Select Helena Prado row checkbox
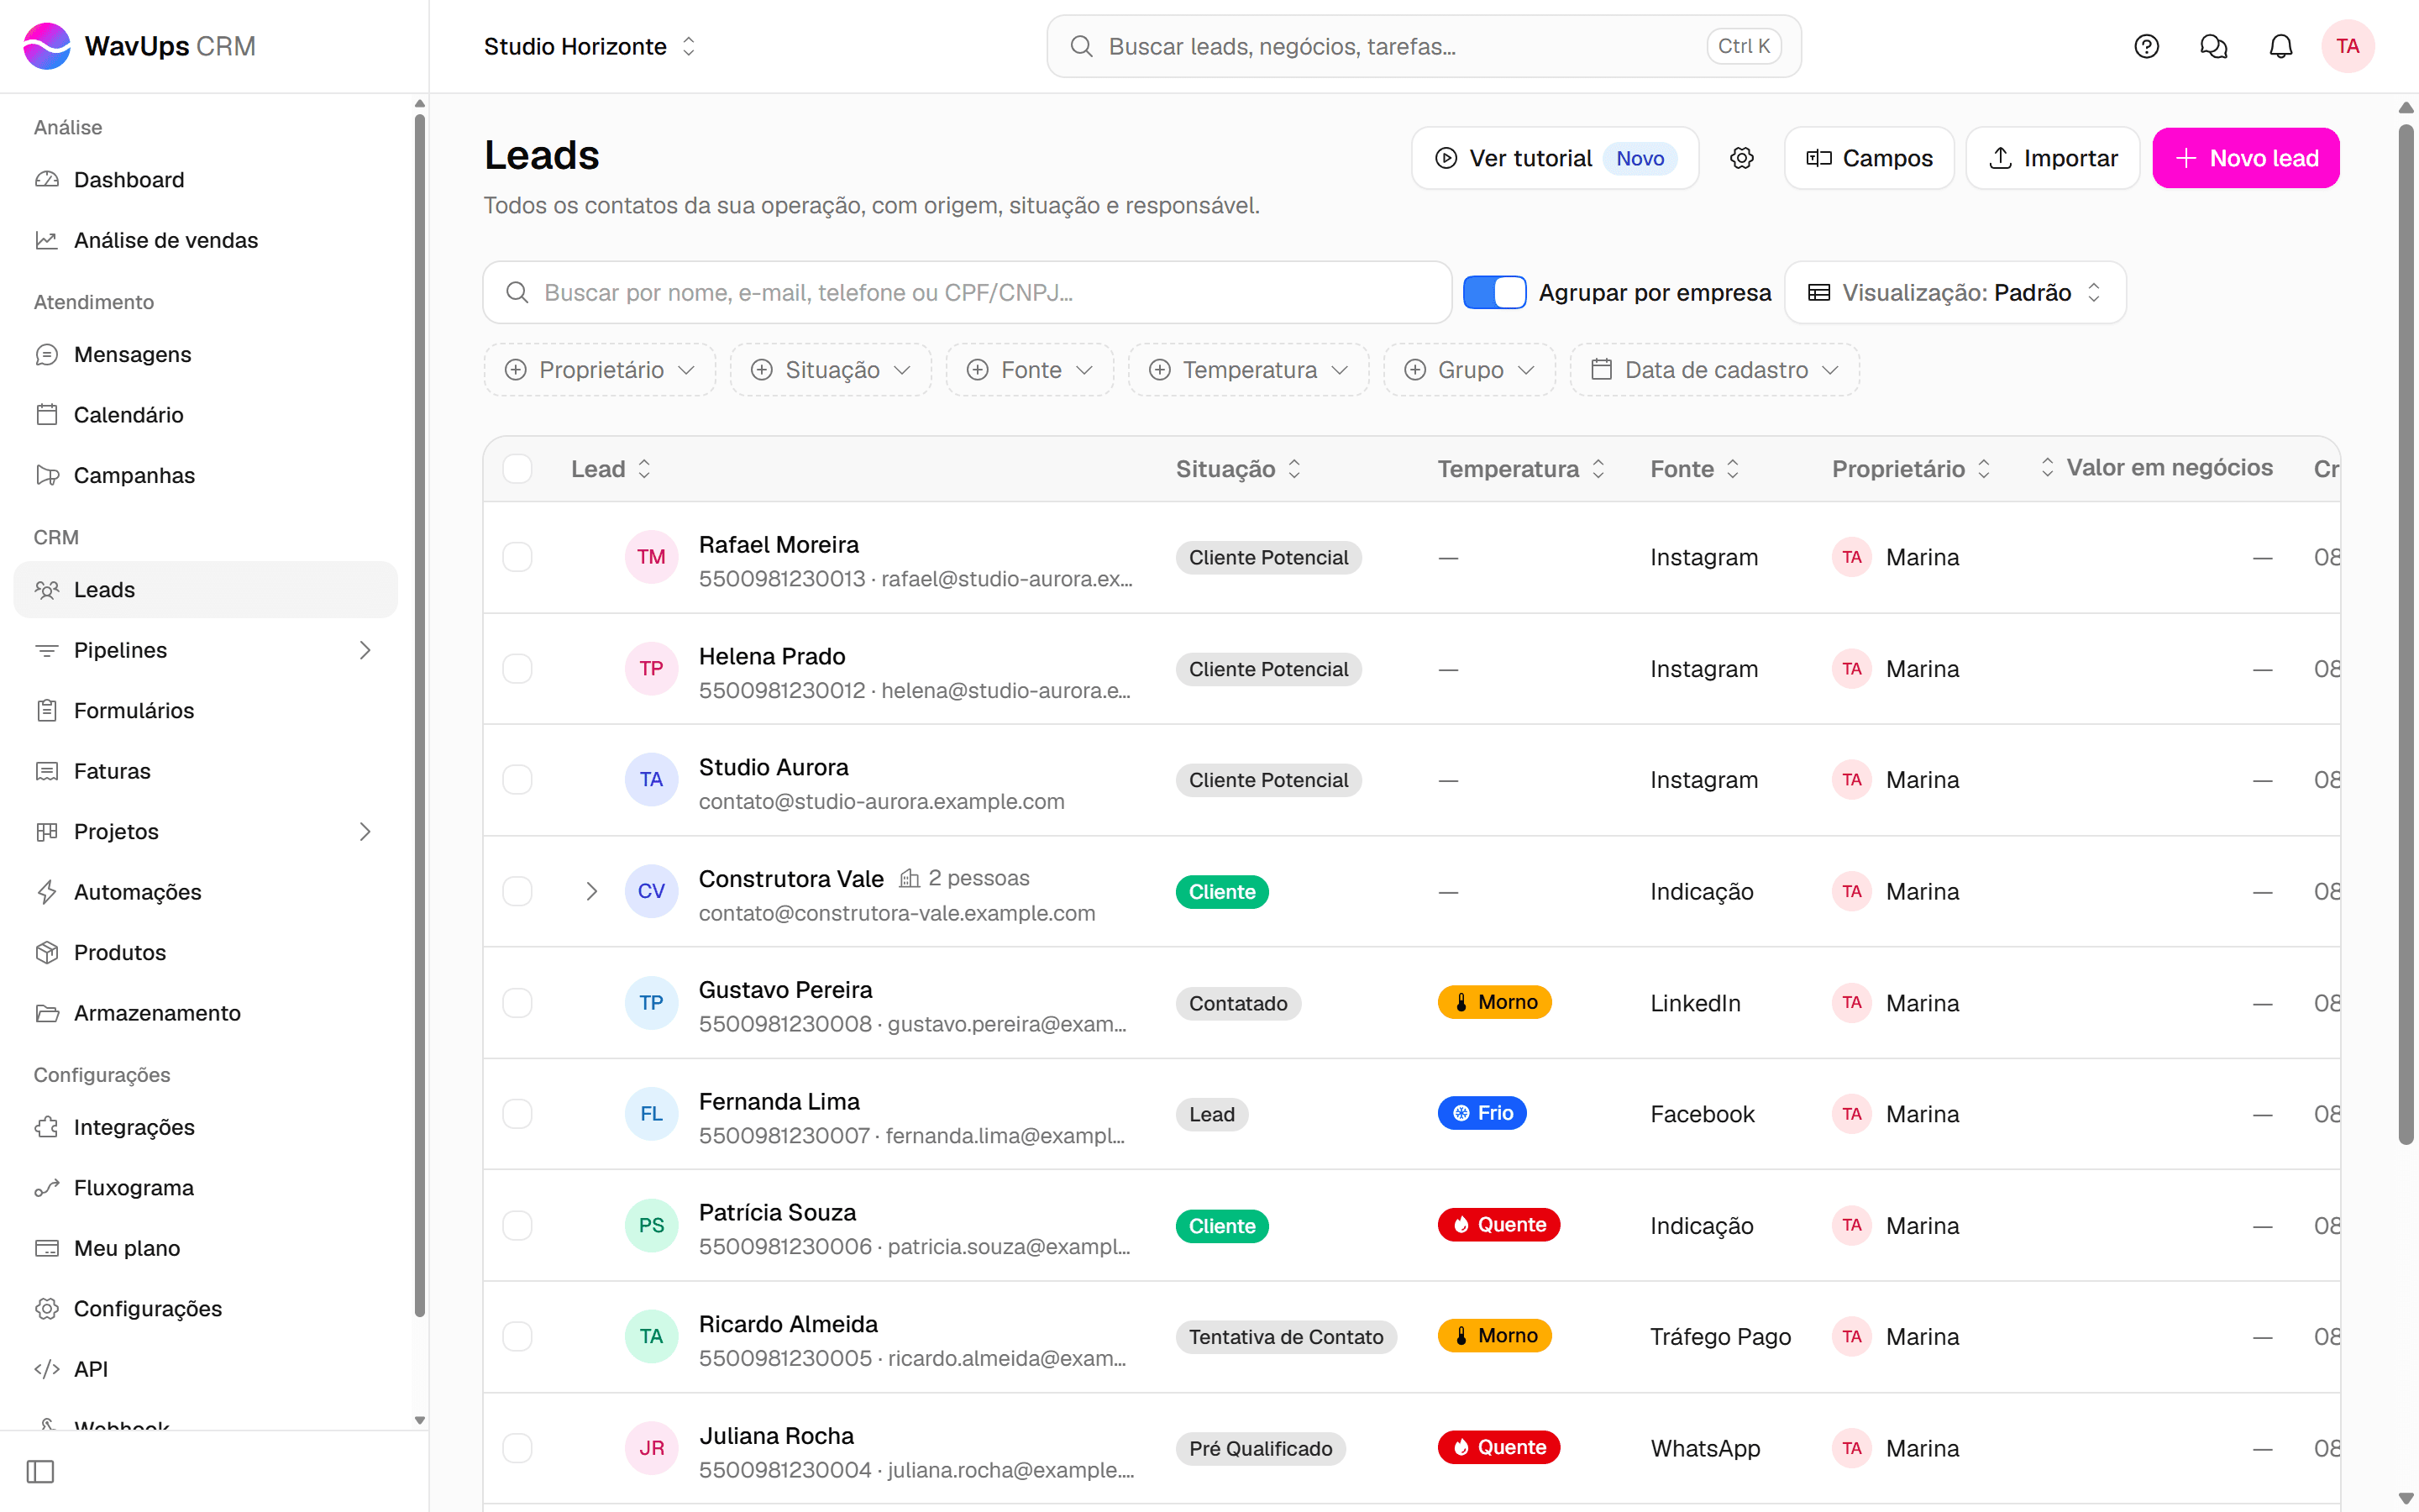 pyautogui.click(x=517, y=668)
